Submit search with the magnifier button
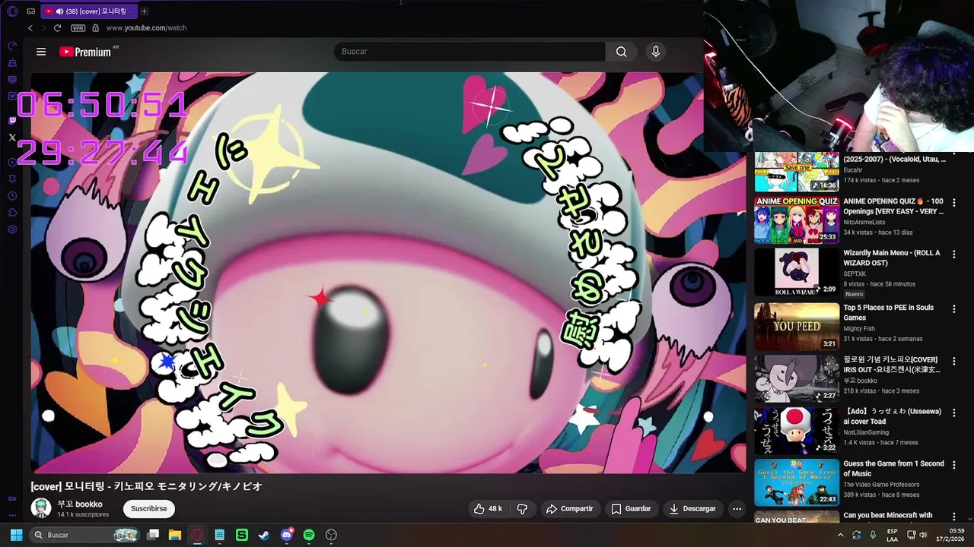Image resolution: width=974 pixels, height=547 pixels. point(622,52)
